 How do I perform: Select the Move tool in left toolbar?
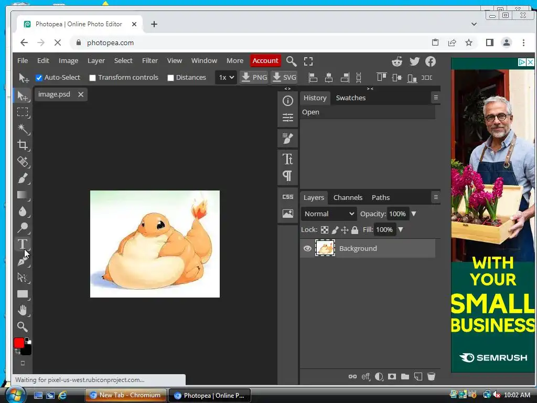[23, 96]
